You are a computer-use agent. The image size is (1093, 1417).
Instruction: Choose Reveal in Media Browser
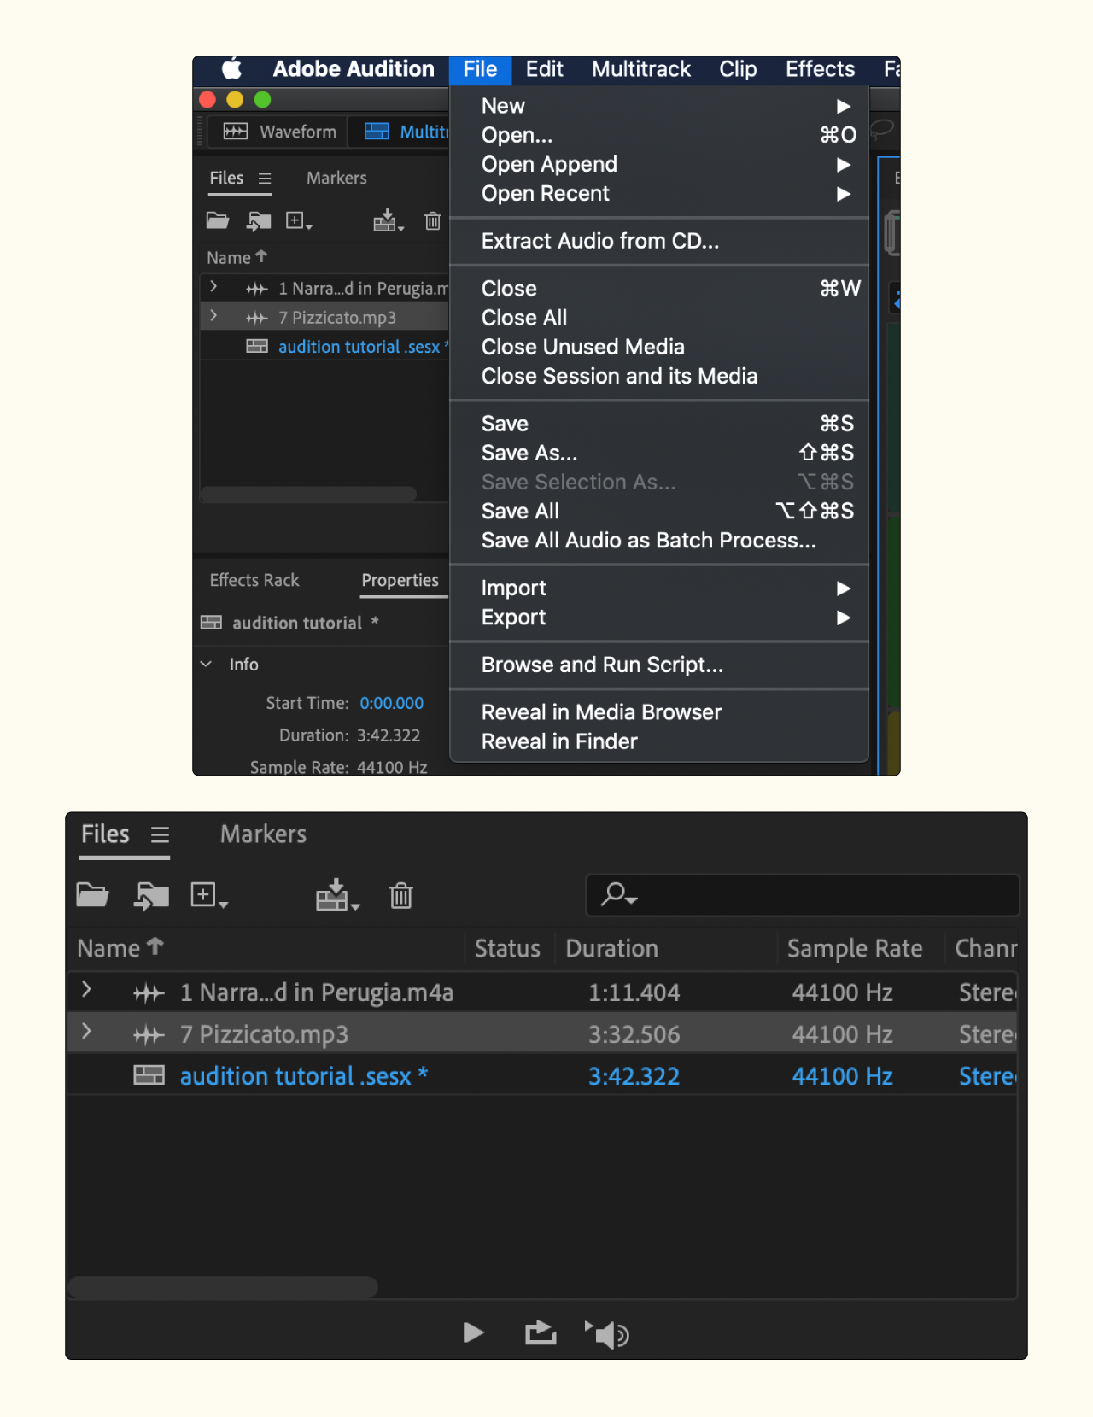pyautogui.click(x=659, y=712)
